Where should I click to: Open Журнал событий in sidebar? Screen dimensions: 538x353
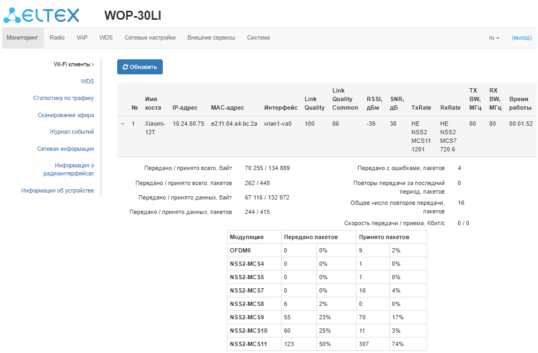(x=72, y=132)
